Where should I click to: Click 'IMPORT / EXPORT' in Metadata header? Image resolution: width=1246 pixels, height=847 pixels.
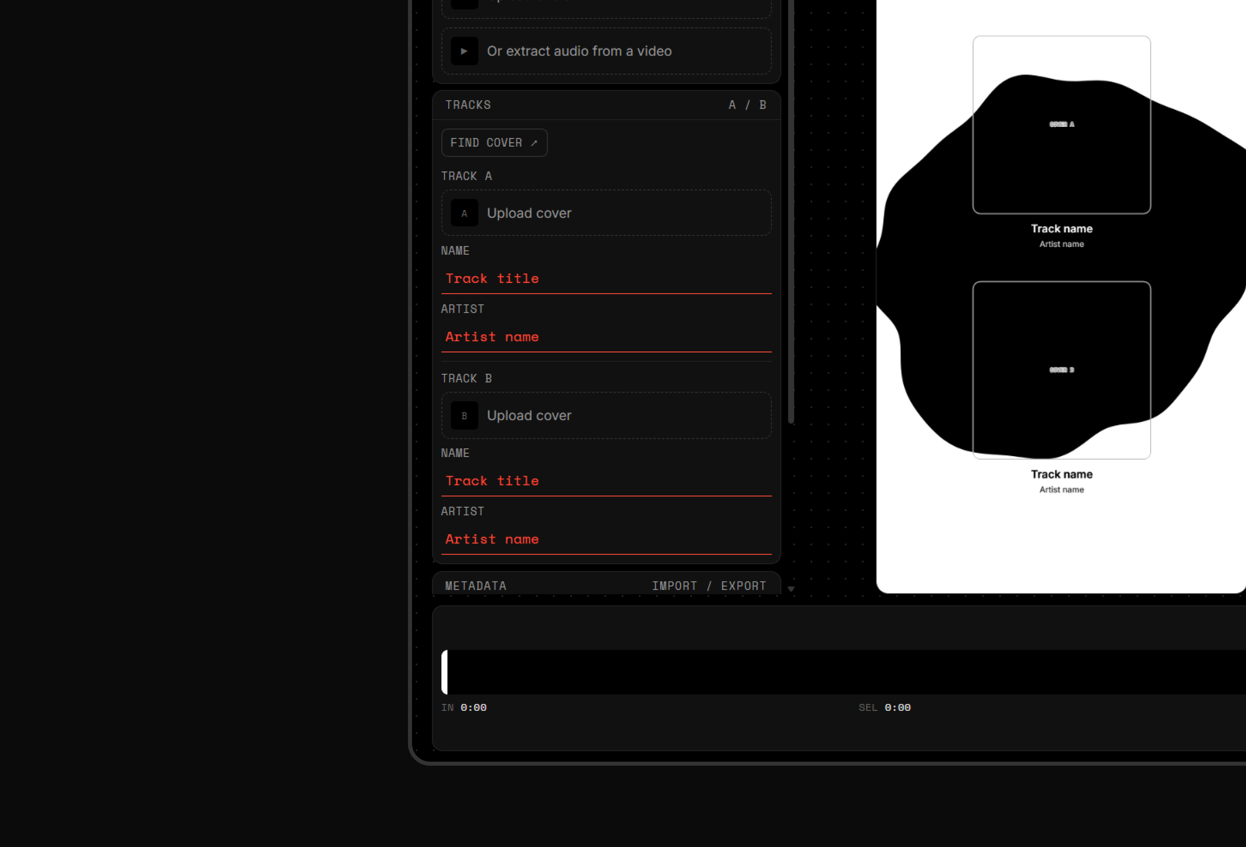tap(709, 586)
